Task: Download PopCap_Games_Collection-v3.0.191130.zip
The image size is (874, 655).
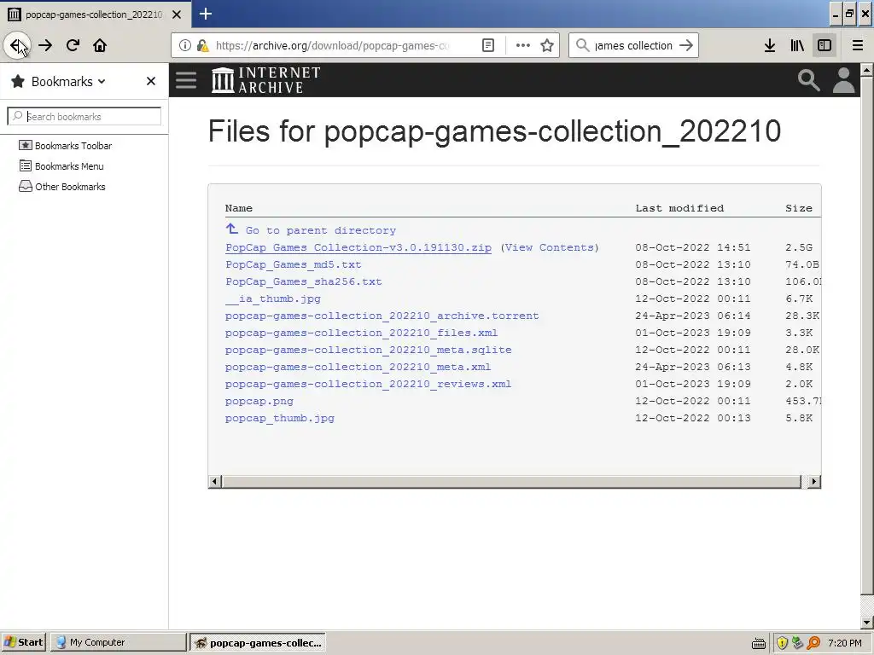Action: point(358,247)
